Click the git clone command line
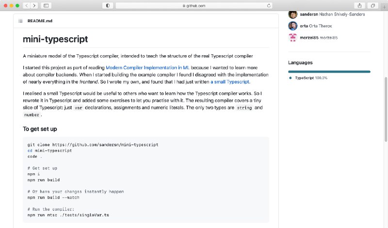388x228 pixels. pyautogui.click(x=93, y=145)
